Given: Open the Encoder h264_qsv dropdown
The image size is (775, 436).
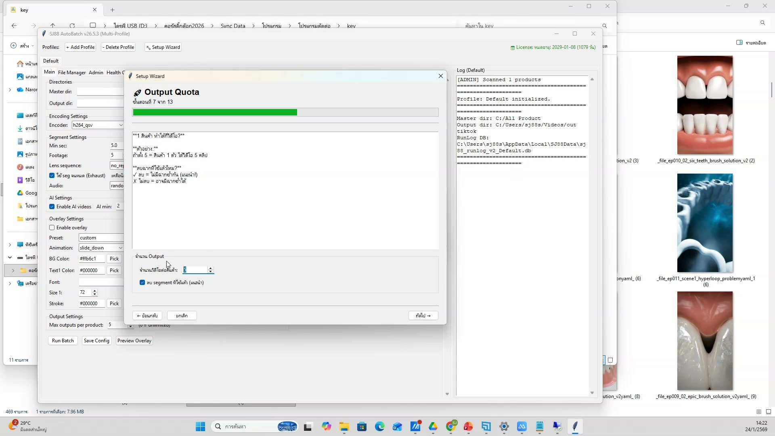Looking at the screenshot, I should tap(120, 125).
